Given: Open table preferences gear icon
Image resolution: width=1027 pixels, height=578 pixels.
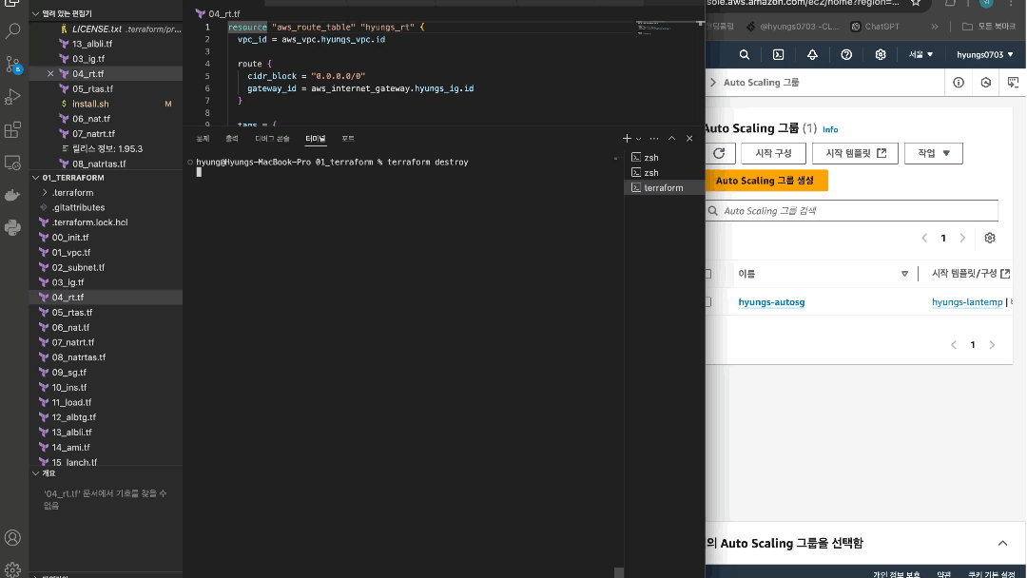Looking at the screenshot, I should click(990, 238).
